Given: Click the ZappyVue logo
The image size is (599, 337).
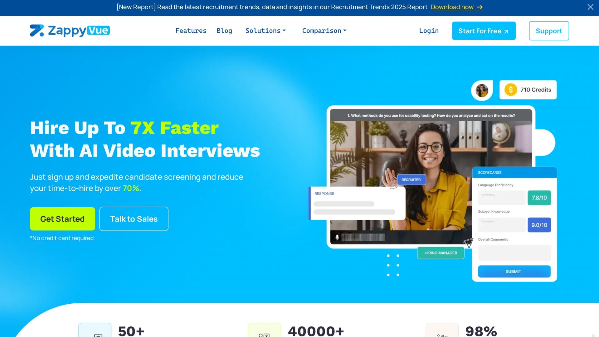Looking at the screenshot, I should click(70, 31).
